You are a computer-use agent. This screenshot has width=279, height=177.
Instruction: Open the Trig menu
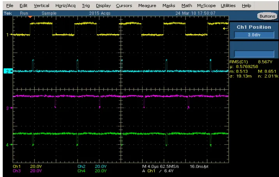tap(86, 6)
